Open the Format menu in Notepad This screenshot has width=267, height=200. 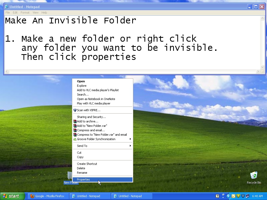click(25, 12)
